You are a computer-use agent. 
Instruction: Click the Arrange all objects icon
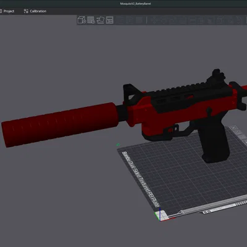tap(110, 20)
